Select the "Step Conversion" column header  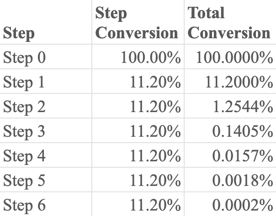click(138, 23)
